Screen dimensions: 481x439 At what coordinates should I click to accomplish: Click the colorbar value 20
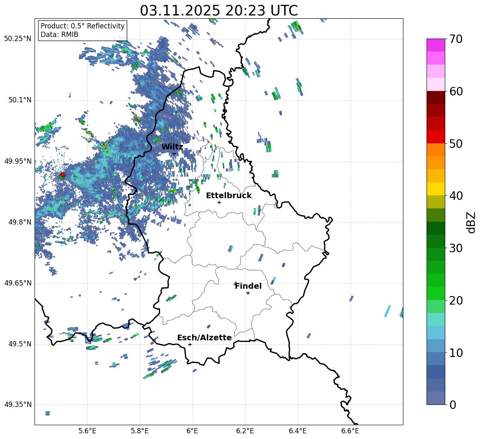(x=456, y=300)
